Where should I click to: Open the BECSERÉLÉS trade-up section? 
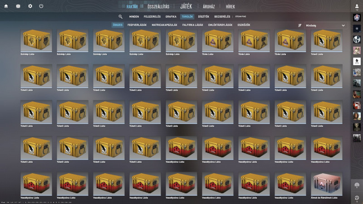click(222, 17)
